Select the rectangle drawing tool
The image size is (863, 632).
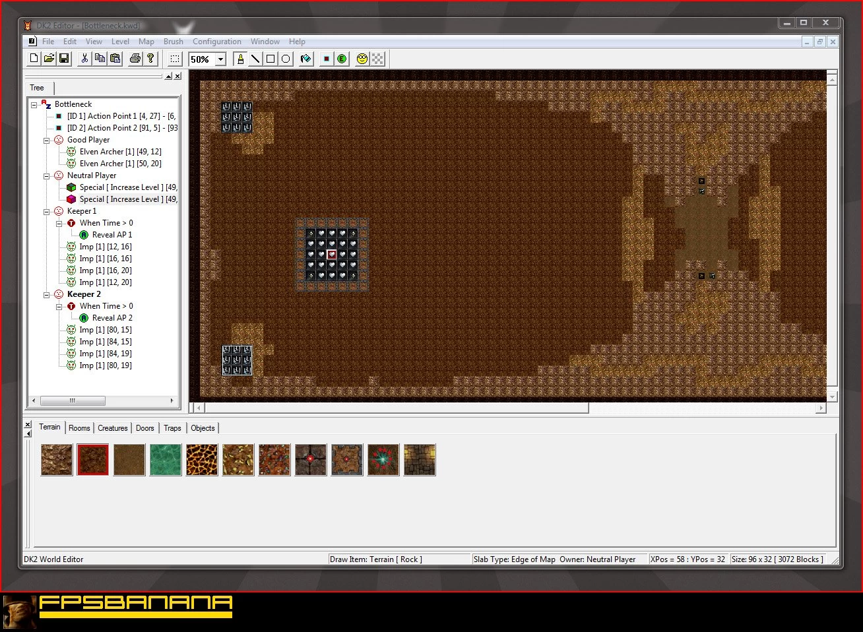[271, 59]
